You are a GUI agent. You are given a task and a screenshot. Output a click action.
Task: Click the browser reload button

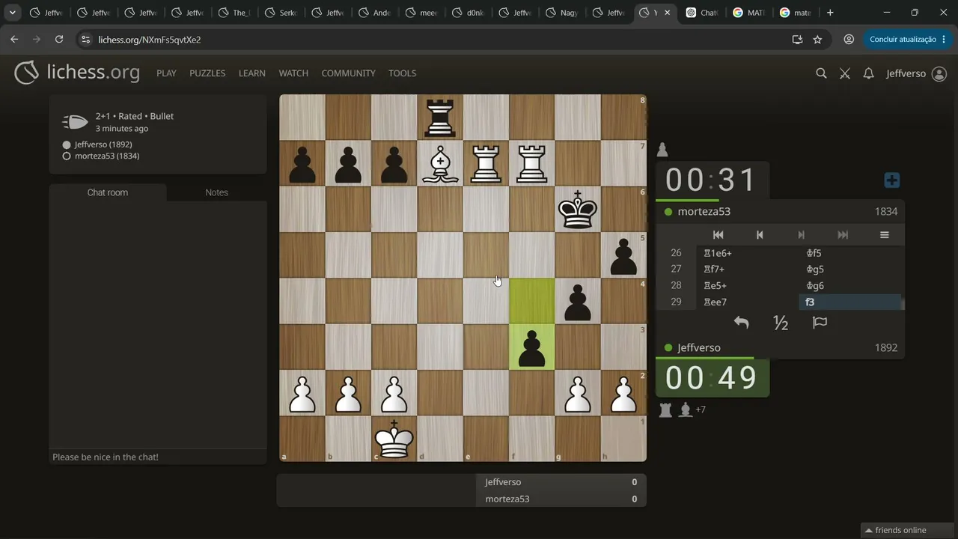(59, 40)
